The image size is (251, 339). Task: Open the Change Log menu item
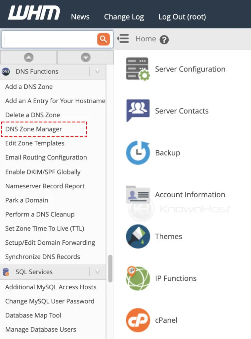click(124, 17)
